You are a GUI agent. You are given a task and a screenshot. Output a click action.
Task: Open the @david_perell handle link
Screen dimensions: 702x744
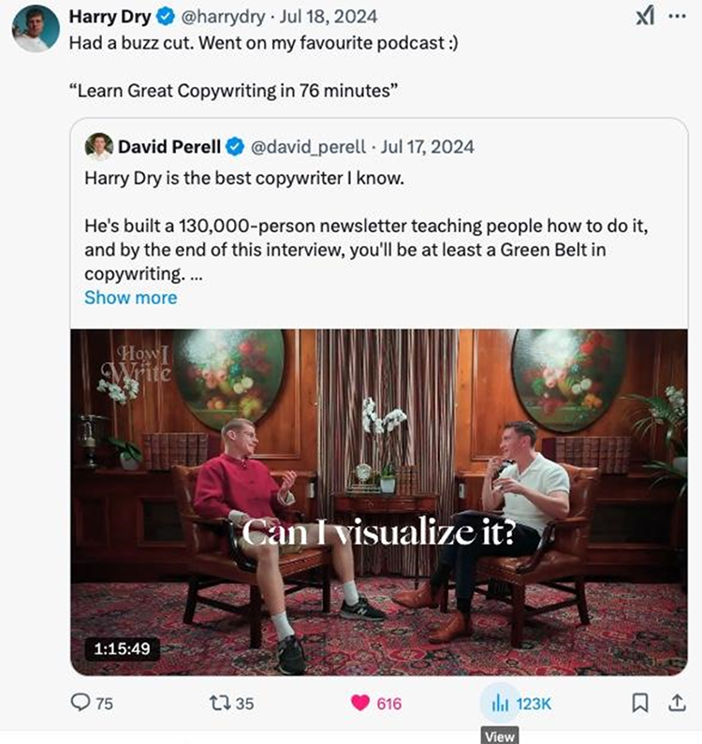309,146
